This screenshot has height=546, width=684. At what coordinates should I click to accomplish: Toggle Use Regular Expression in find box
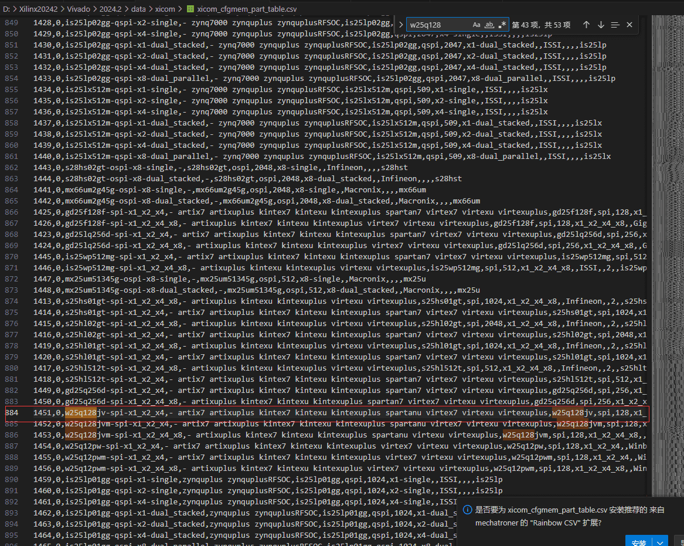pyautogui.click(x=502, y=25)
